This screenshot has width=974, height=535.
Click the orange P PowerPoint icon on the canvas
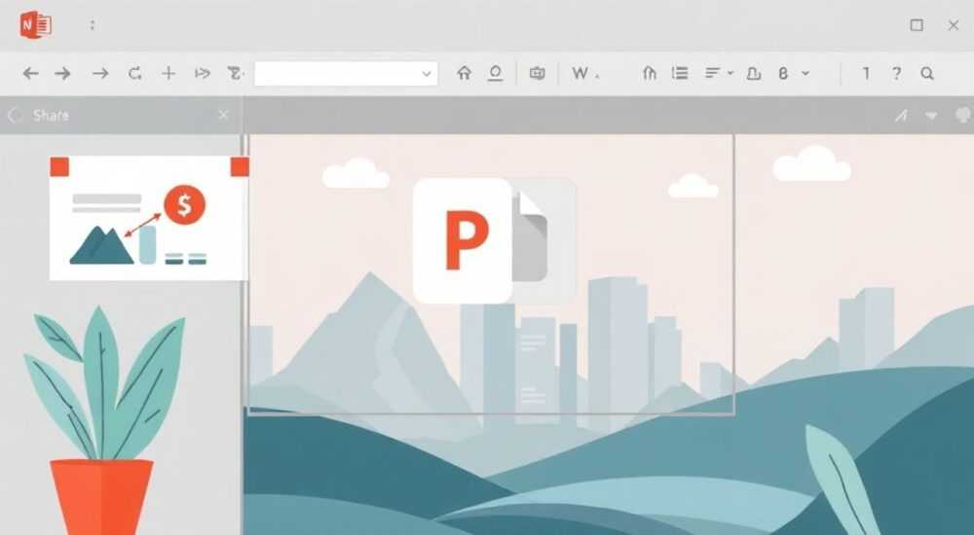(463, 241)
